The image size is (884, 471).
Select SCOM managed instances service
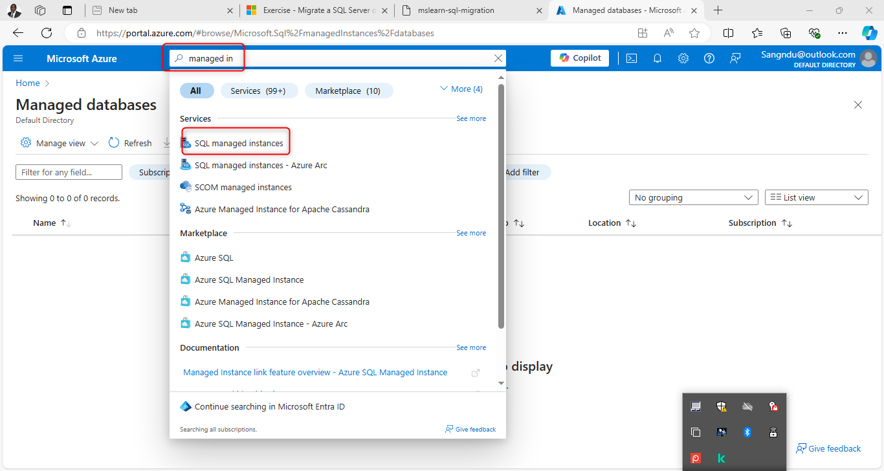243,187
